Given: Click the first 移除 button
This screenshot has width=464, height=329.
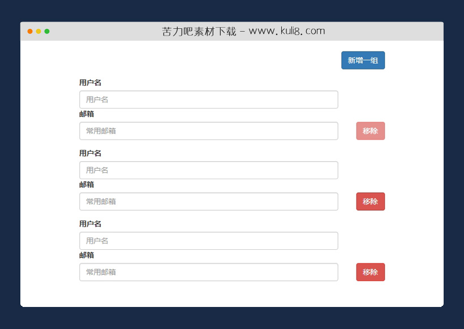Looking at the screenshot, I should (x=370, y=131).
